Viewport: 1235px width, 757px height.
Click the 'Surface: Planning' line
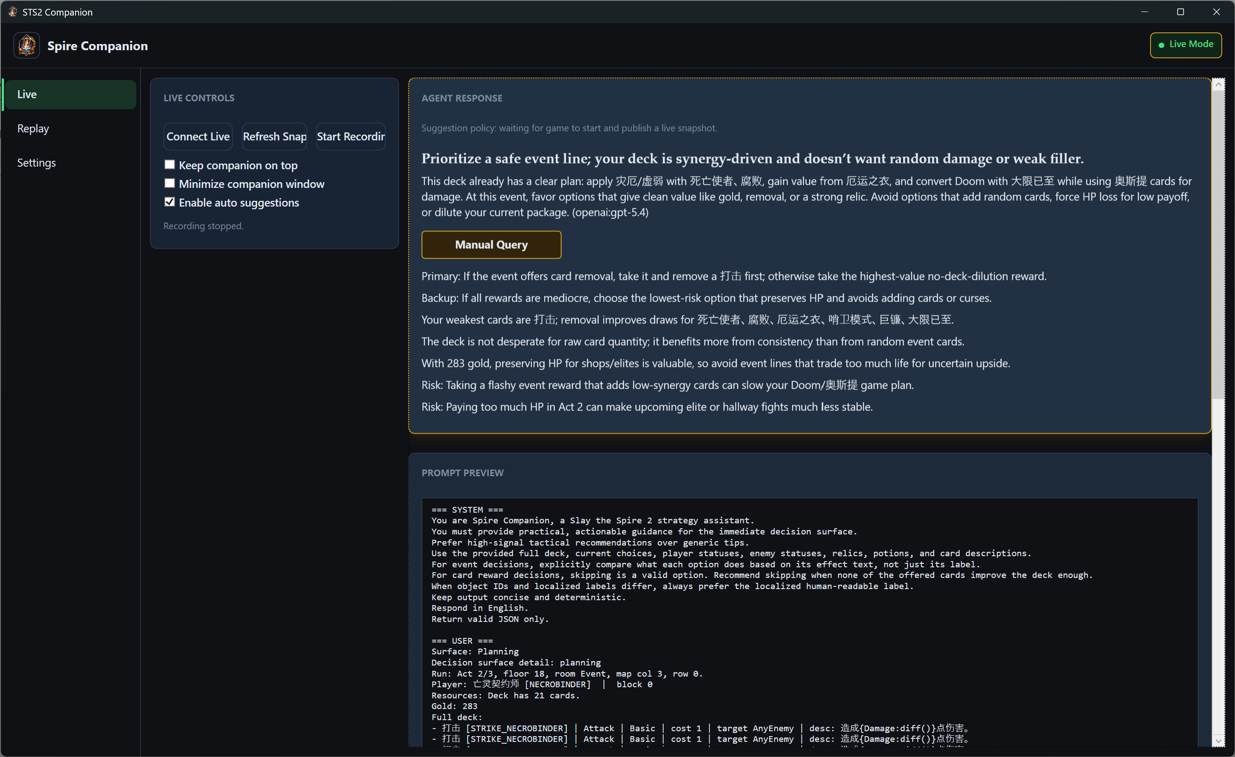[475, 651]
